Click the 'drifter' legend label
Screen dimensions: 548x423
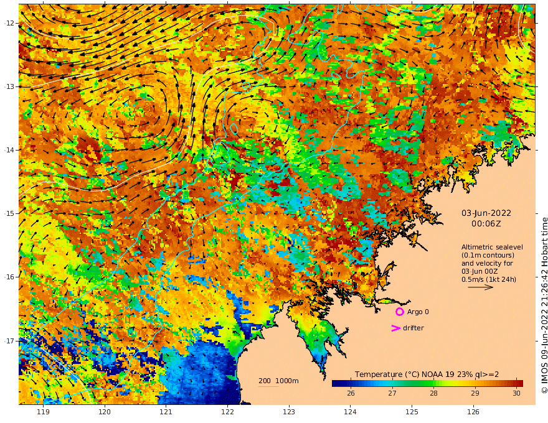[x=413, y=328]
